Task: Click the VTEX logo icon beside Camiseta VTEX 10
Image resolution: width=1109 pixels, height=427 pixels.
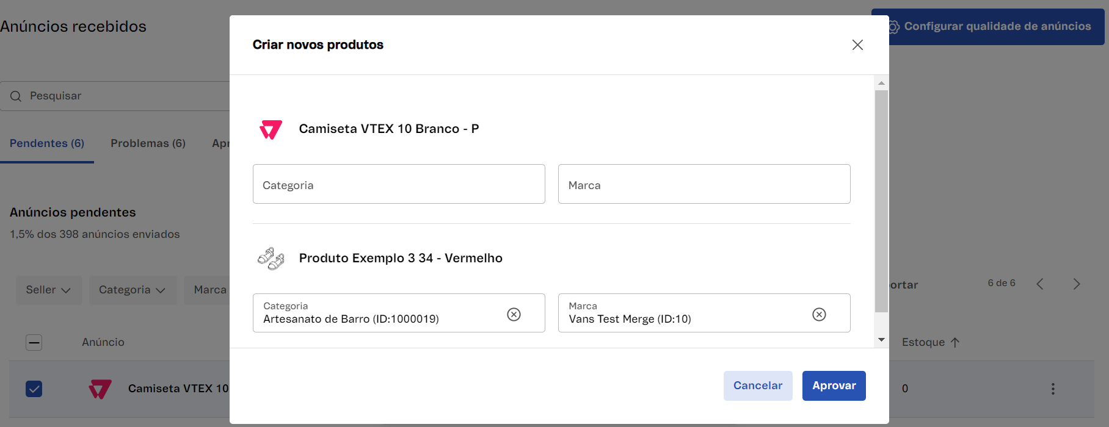Action: [x=271, y=129]
